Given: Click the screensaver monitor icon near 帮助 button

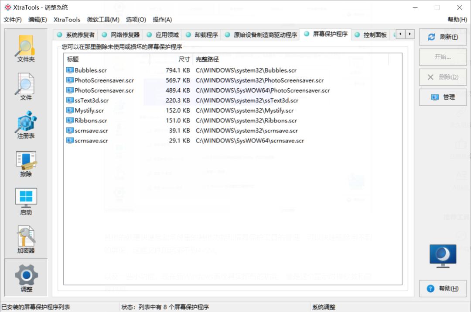Looking at the screenshot, I should click(442, 255).
